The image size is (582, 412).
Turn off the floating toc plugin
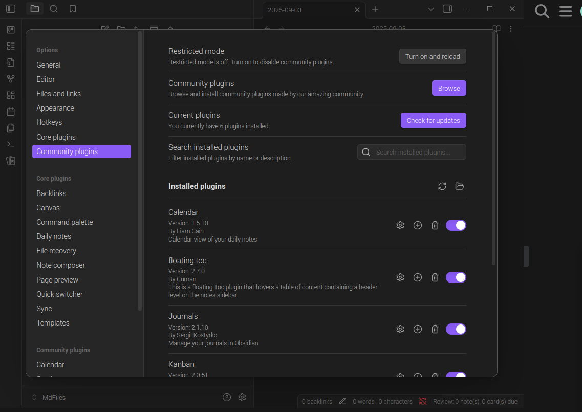pos(456,277)
